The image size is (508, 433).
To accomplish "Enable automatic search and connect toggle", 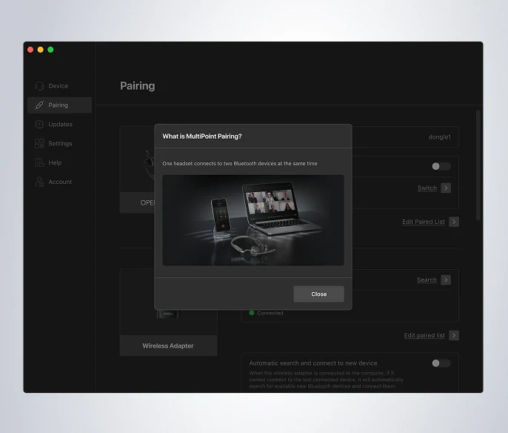I will click(441, 363).
